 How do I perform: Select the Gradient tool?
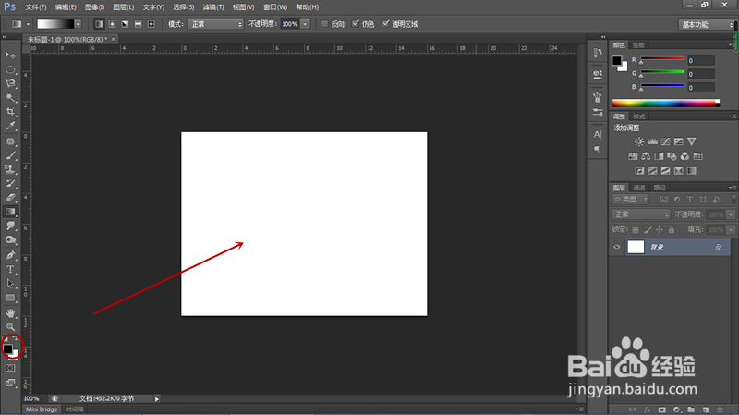pos(10,212)
